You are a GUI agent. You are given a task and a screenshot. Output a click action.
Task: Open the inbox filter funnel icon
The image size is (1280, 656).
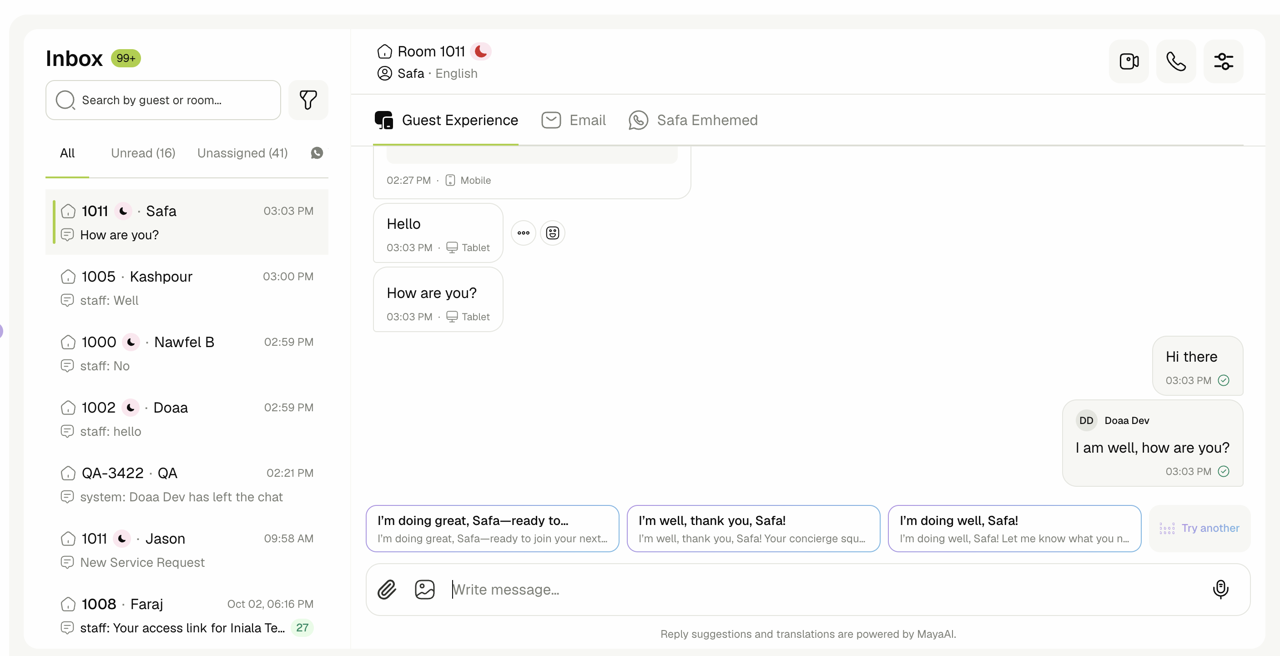(x=308, y=100)
